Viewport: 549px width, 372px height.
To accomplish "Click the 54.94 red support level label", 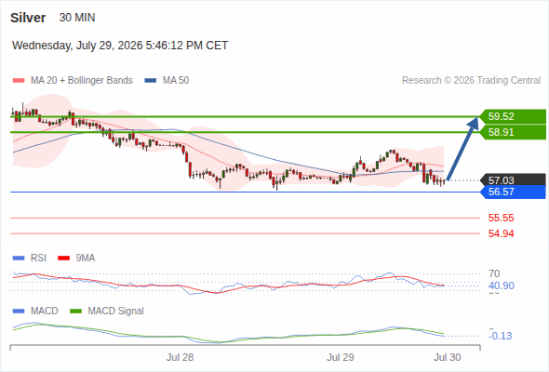I will coord(501,233).
